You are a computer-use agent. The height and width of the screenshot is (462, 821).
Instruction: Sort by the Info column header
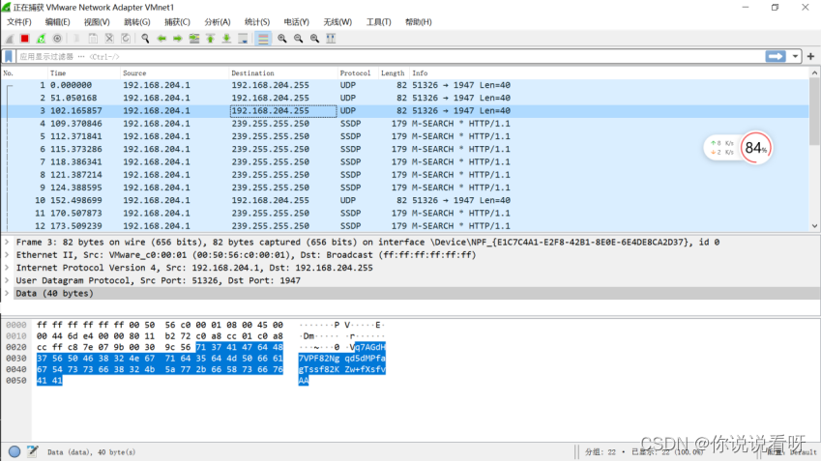tap(609, 73)
